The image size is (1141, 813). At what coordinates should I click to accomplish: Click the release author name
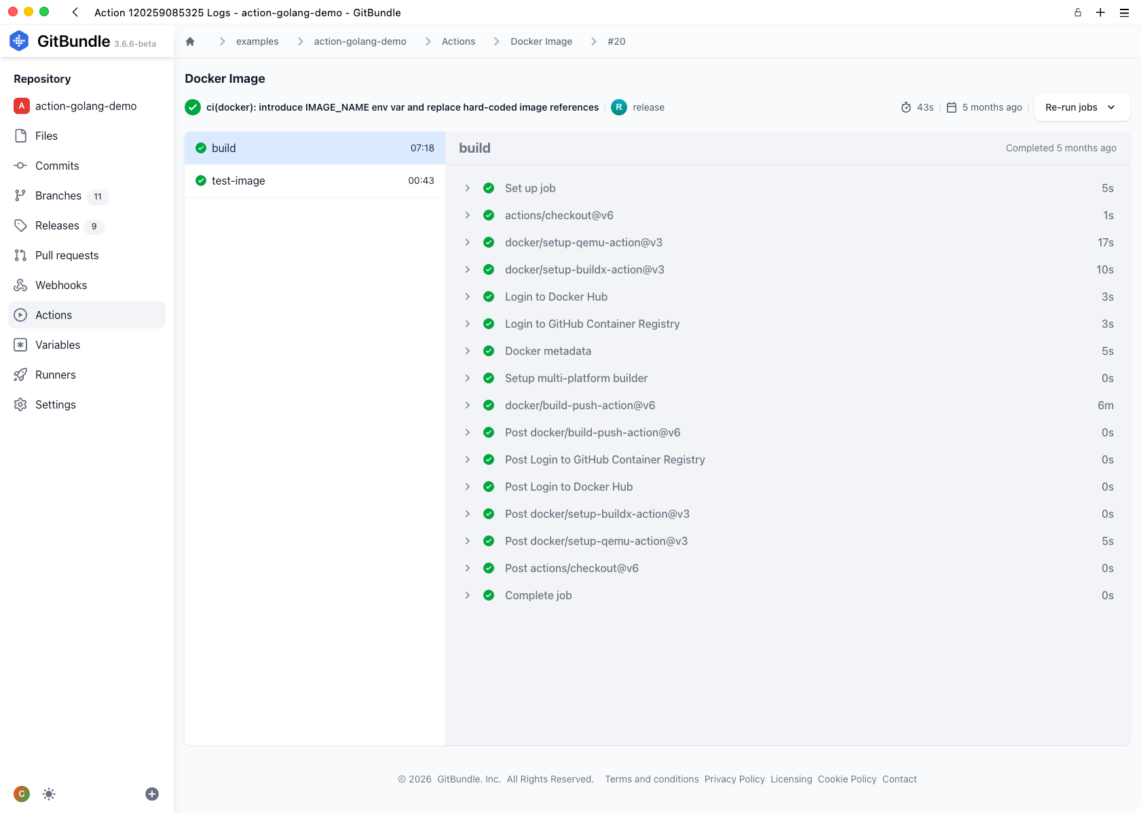pos(648,107)
